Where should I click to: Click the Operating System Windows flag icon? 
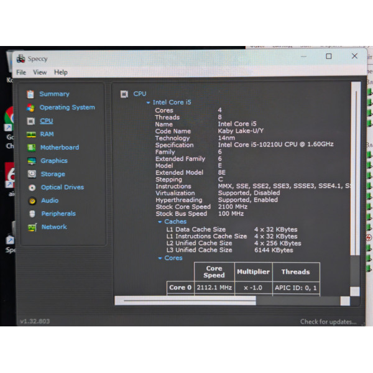[x=30, y=108]
